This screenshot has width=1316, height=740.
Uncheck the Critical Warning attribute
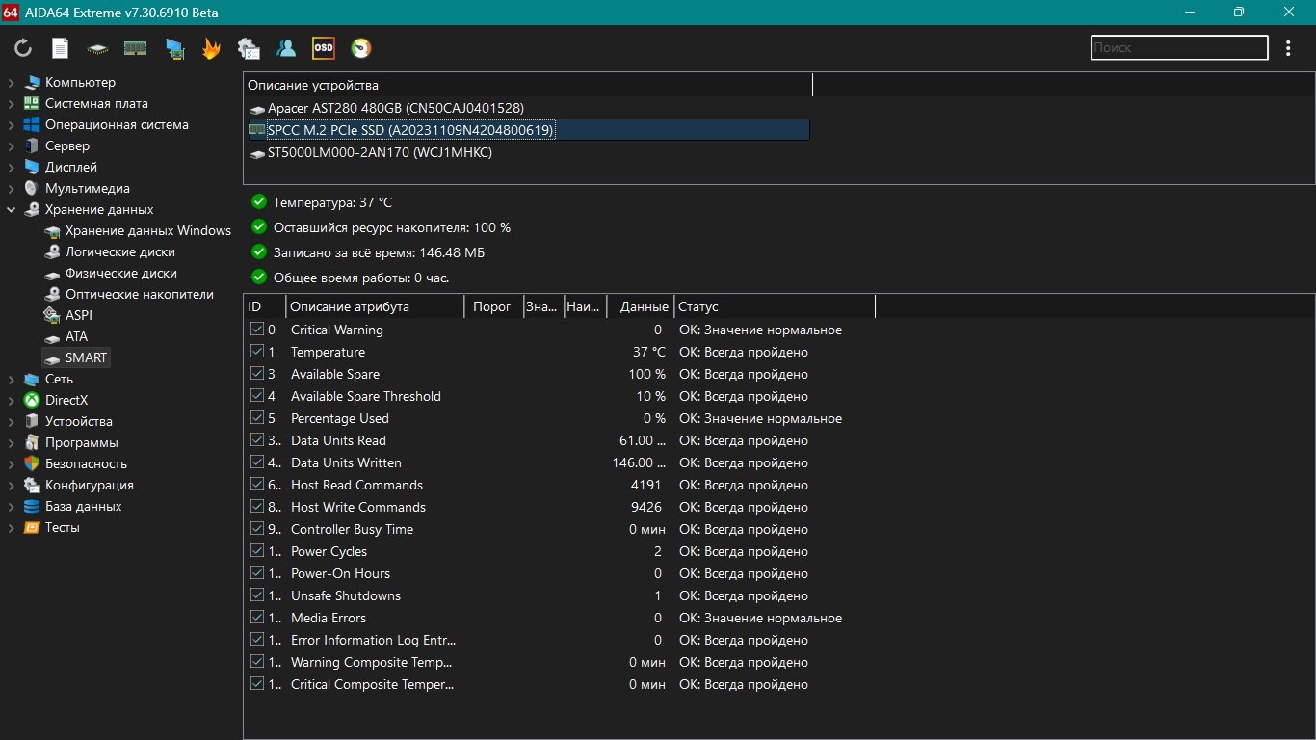point(256,330)
